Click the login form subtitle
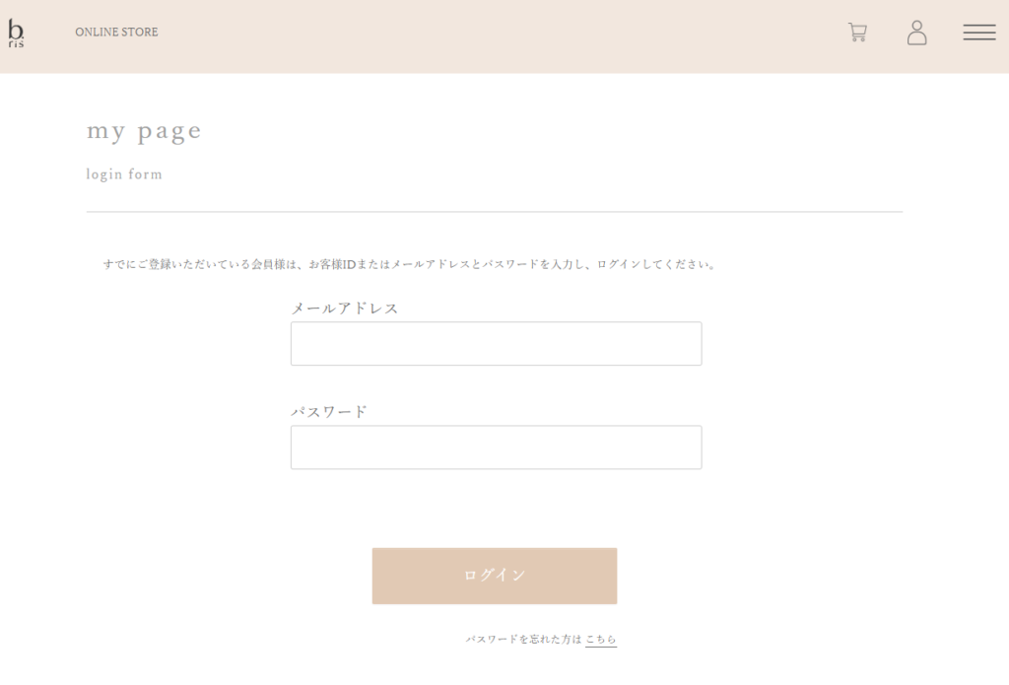Image resolution: width=1009 pixels, height=685 pixels. coord(124,174)
